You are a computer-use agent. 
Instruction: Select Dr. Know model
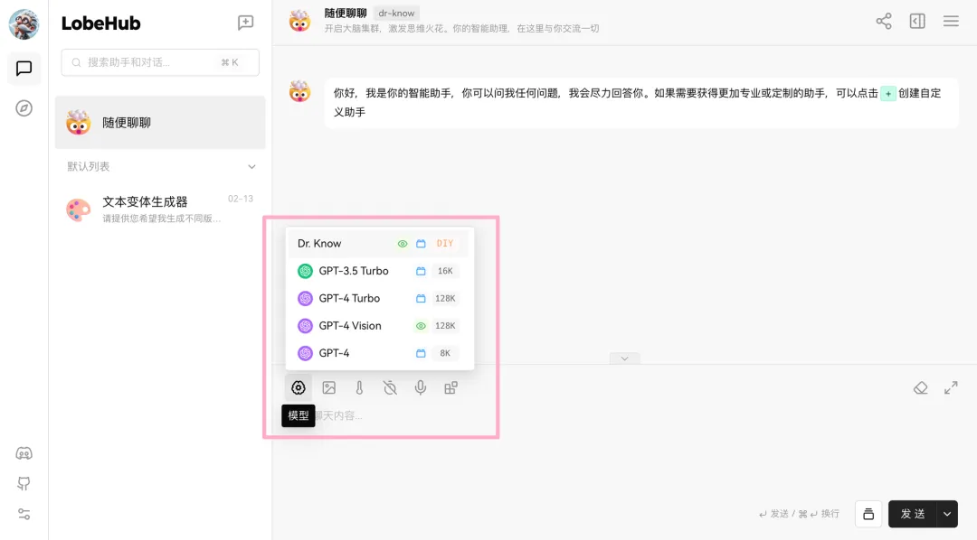click(379, 243)
